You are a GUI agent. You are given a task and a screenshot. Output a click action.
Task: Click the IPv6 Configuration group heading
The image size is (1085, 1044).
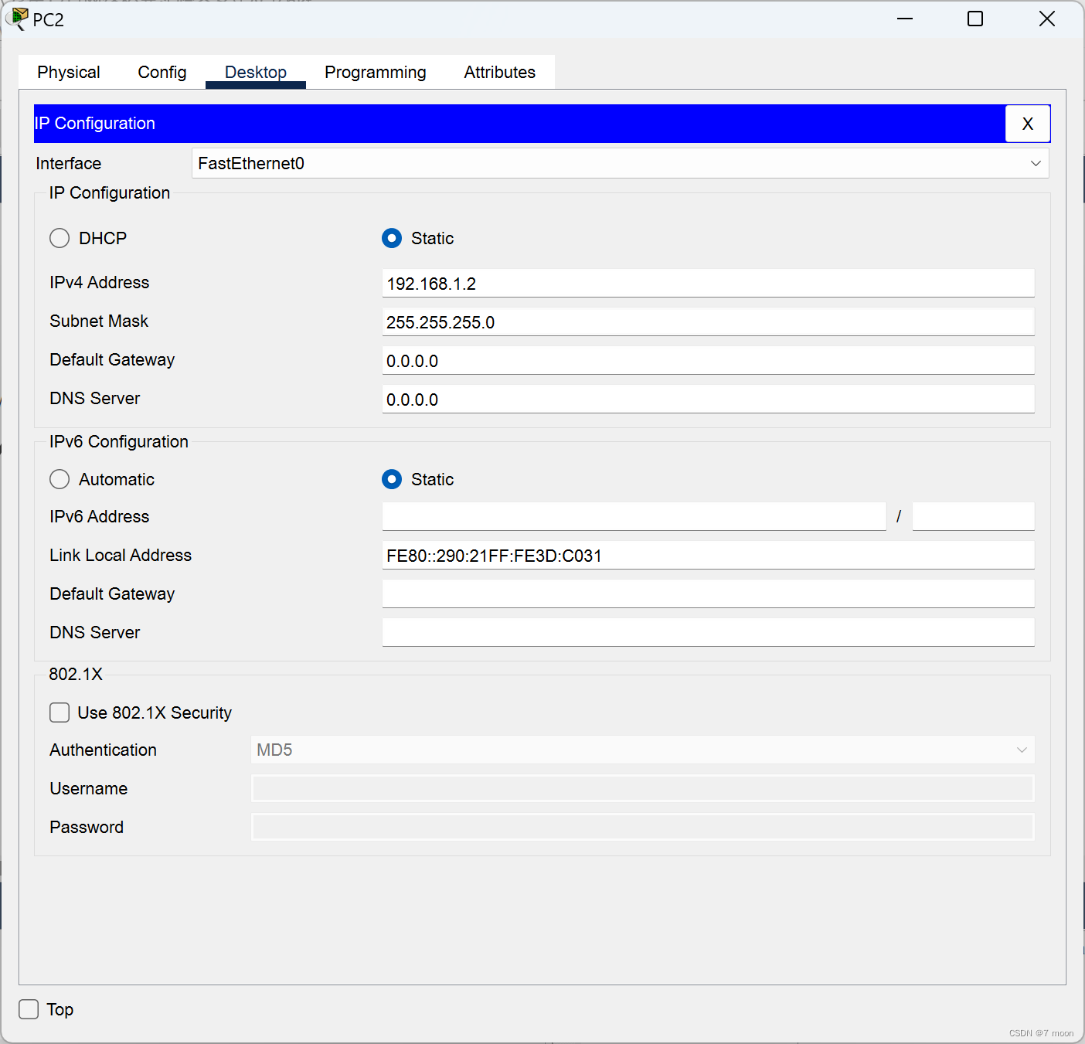119,441
